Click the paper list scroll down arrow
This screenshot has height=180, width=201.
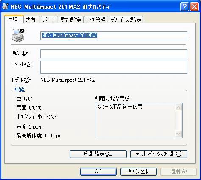pos(178,134)
